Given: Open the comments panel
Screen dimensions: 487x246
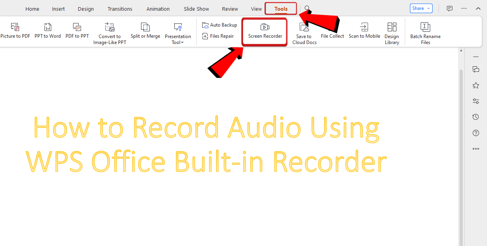Looking at the screenshot, I should [449, 8].
